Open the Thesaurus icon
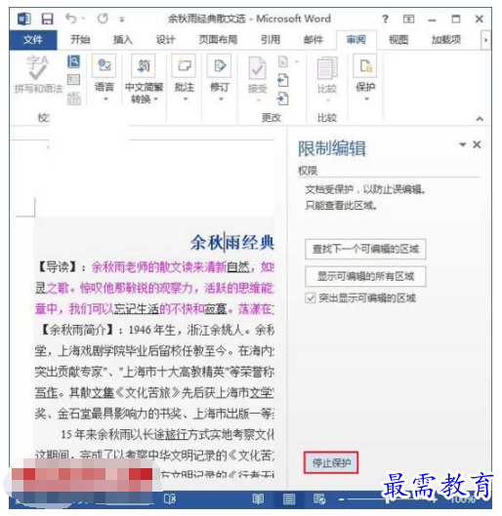Image resolution: width=502 pixels, height=516 pixels. click(74, 80)
